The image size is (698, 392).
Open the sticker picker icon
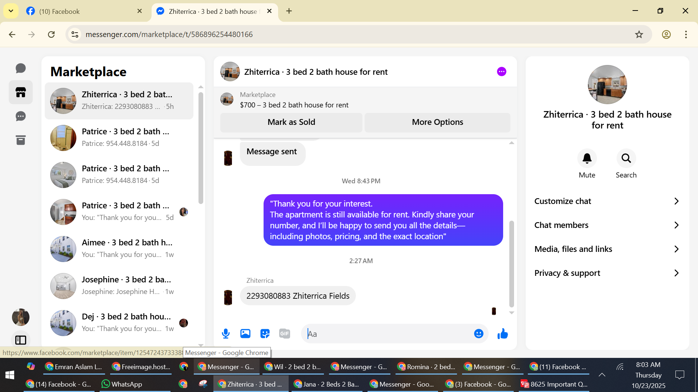pyautogui.click(x=265, y=334)
